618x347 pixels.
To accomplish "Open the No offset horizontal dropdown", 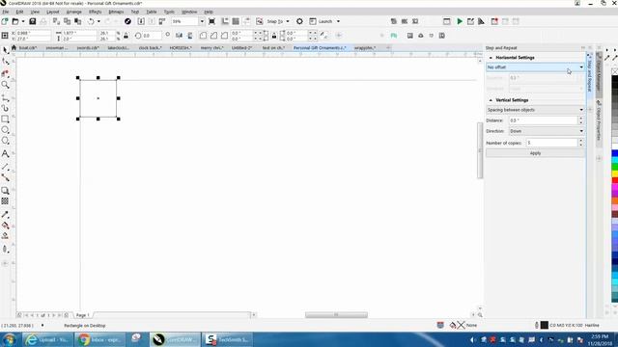I will 535,67.
